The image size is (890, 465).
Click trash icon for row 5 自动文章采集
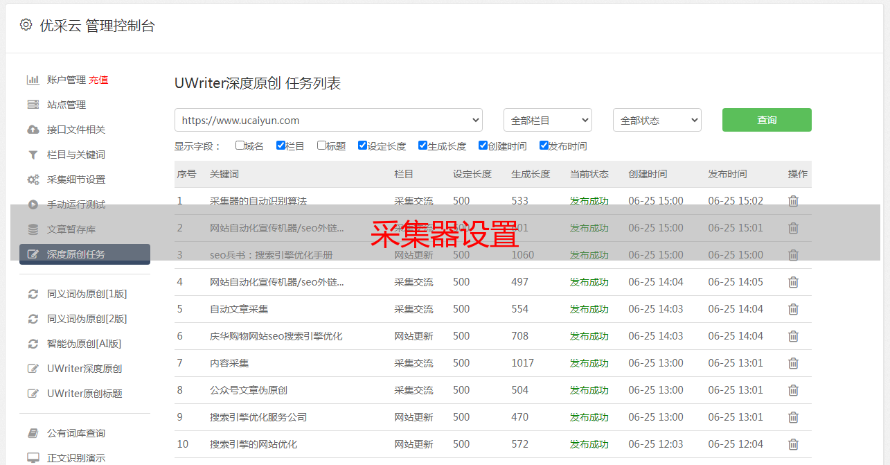pyautogui.click(x=793, y=309)
